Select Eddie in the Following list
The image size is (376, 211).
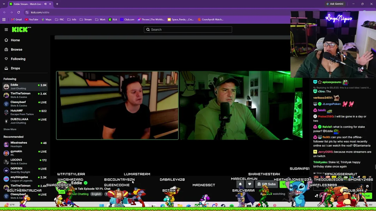[25, 86]
